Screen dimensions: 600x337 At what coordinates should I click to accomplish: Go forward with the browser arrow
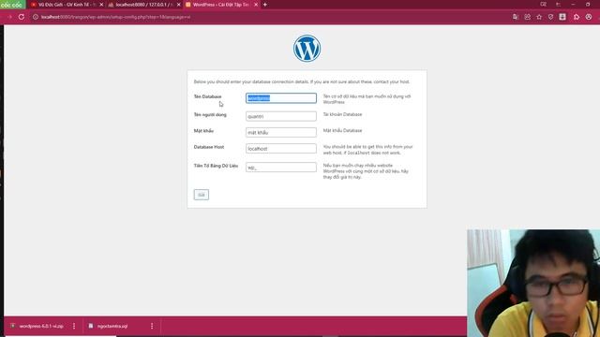(9, 17)
